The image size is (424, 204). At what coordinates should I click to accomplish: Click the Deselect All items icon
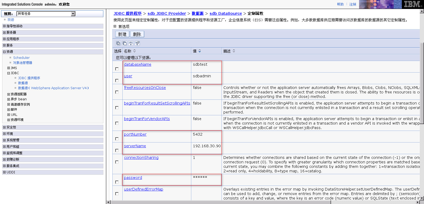click(125, 43)
